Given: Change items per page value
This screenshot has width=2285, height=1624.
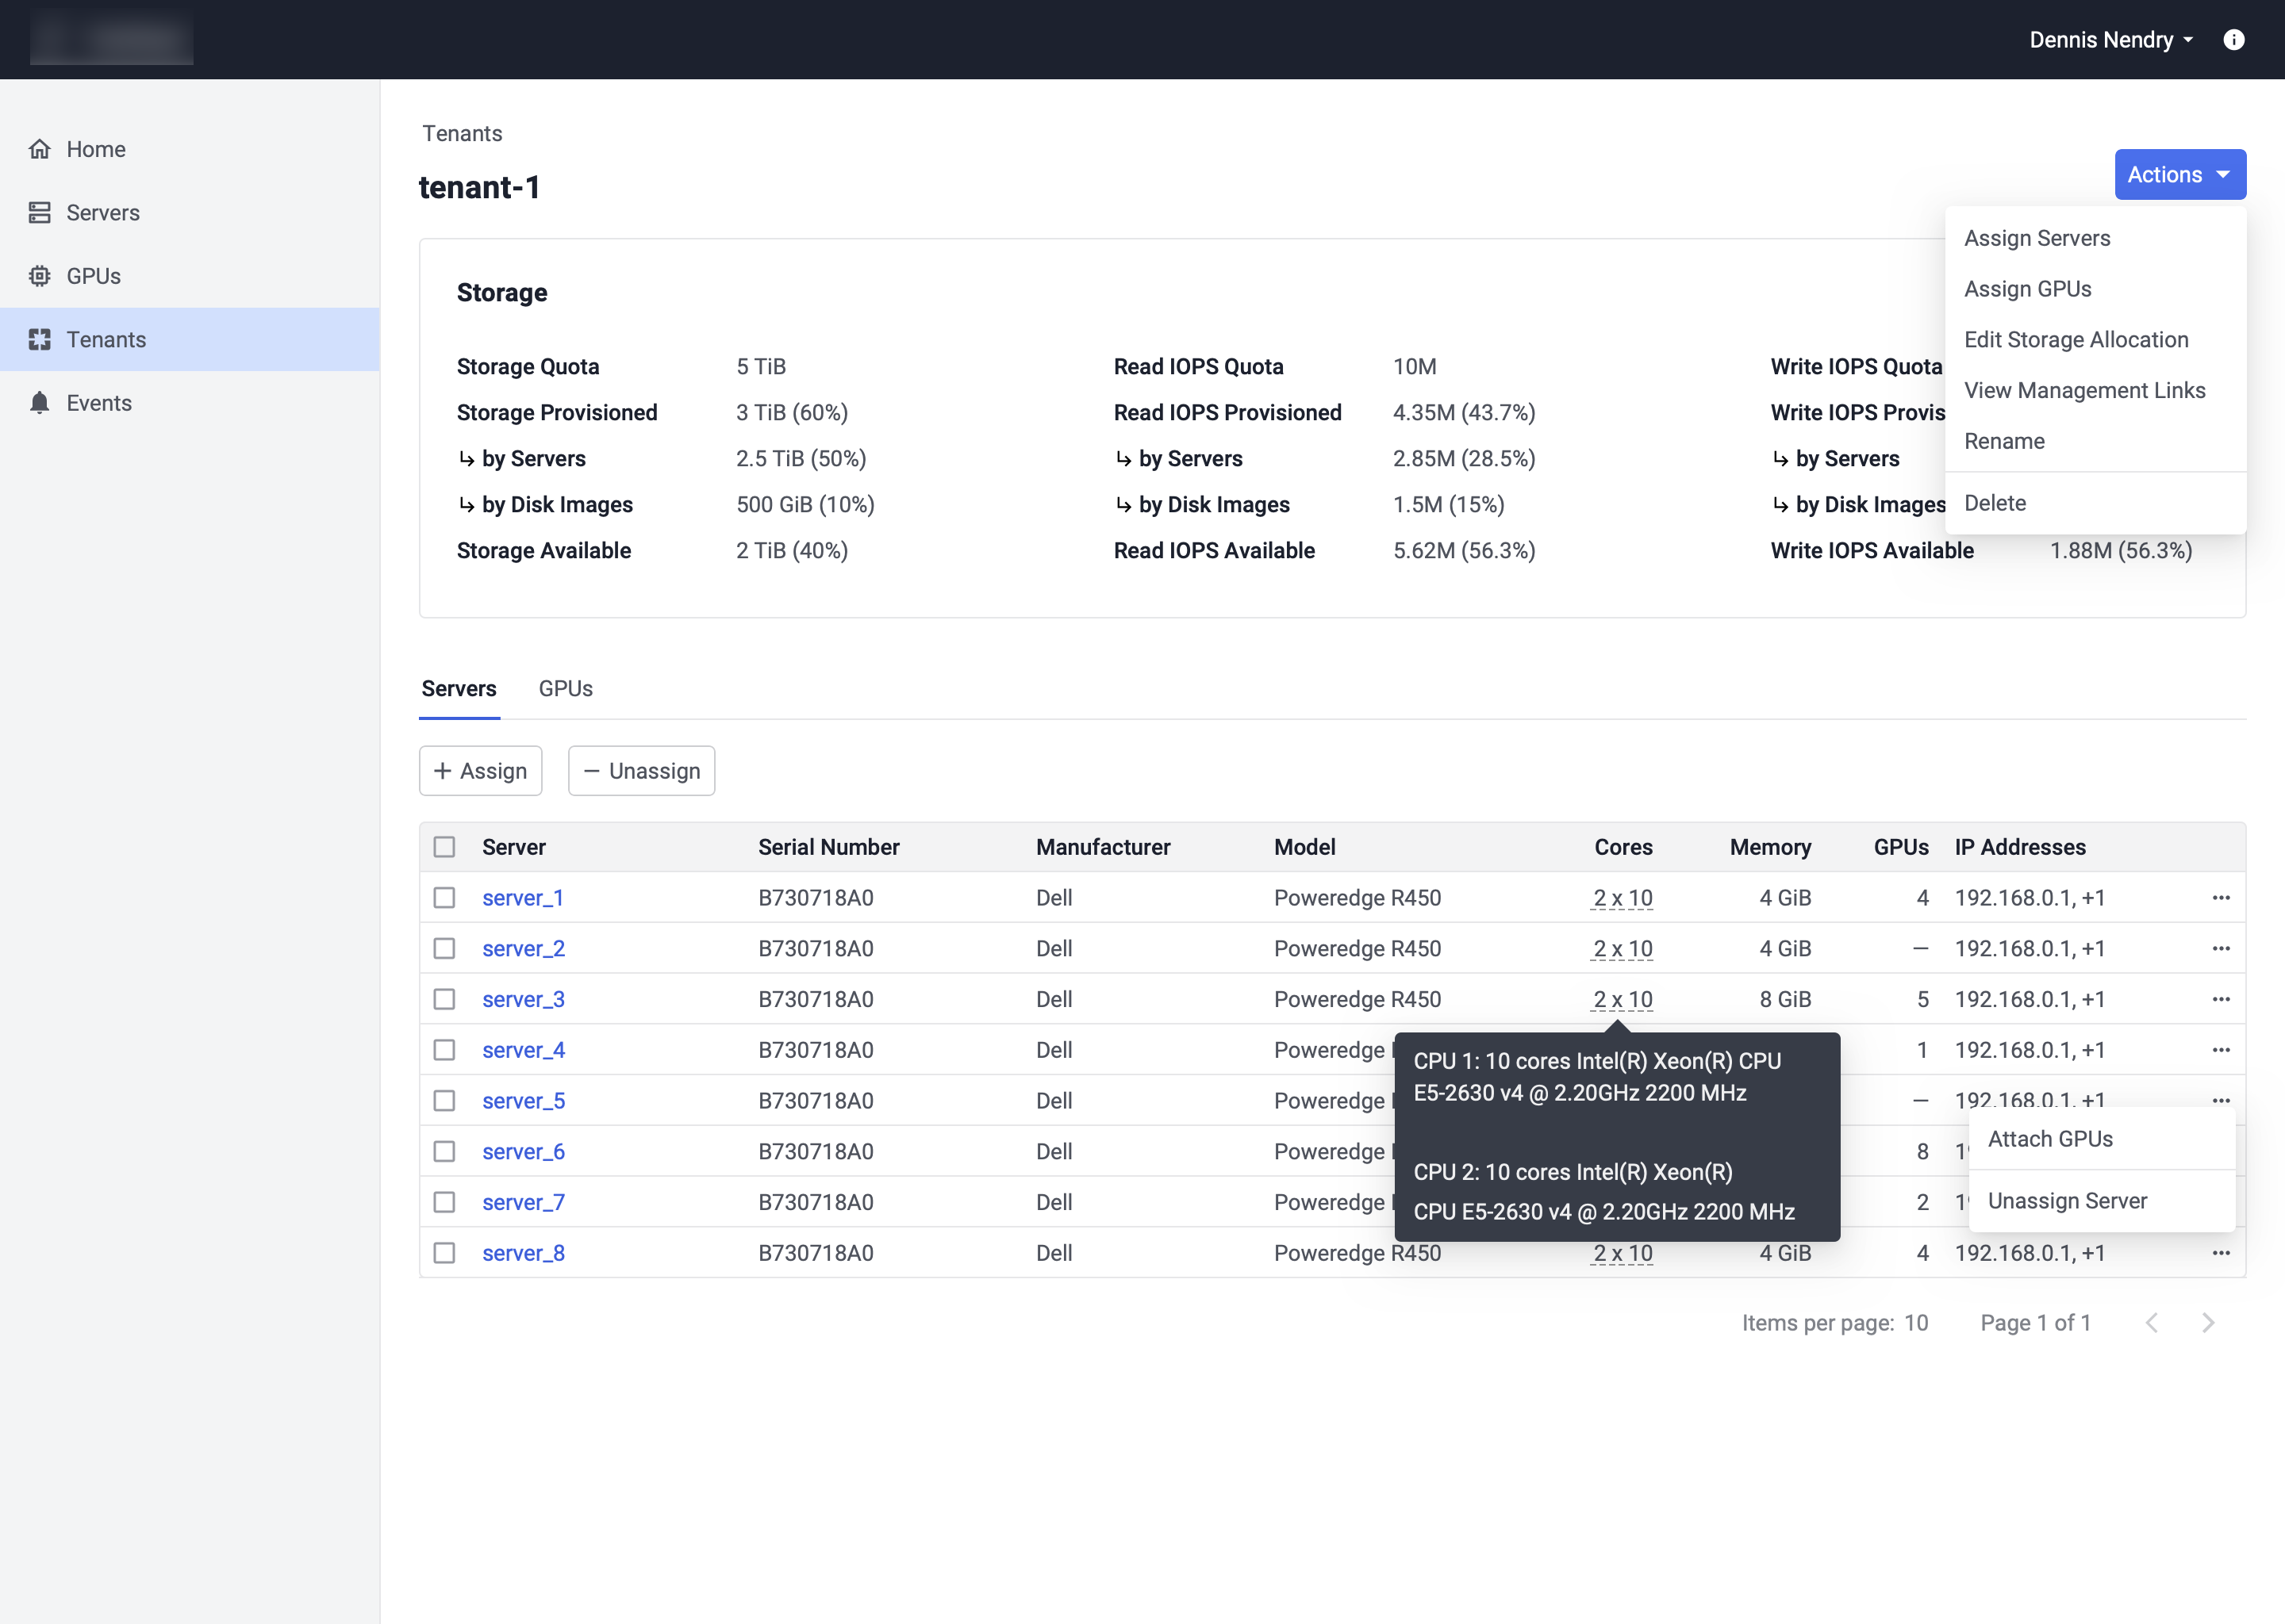Looking at the screenshot, I should [1916, 1323].
